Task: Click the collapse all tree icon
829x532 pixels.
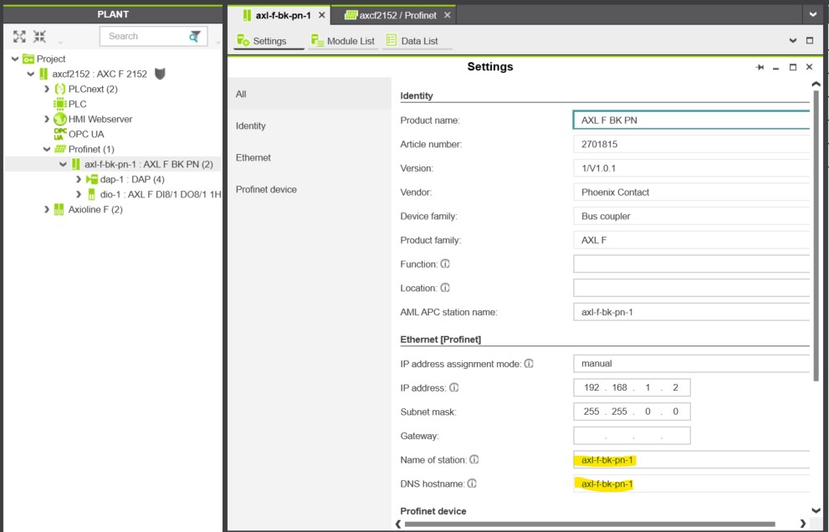Action: (x=39, y=37)
